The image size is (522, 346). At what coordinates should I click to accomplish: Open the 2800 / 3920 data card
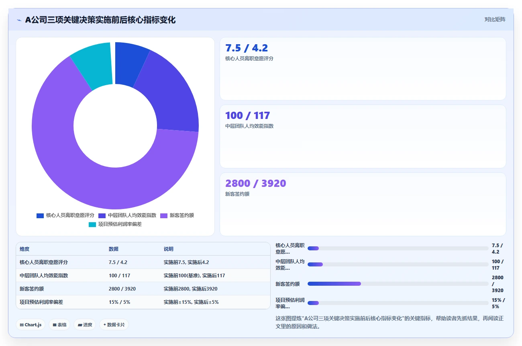[363, 204]
